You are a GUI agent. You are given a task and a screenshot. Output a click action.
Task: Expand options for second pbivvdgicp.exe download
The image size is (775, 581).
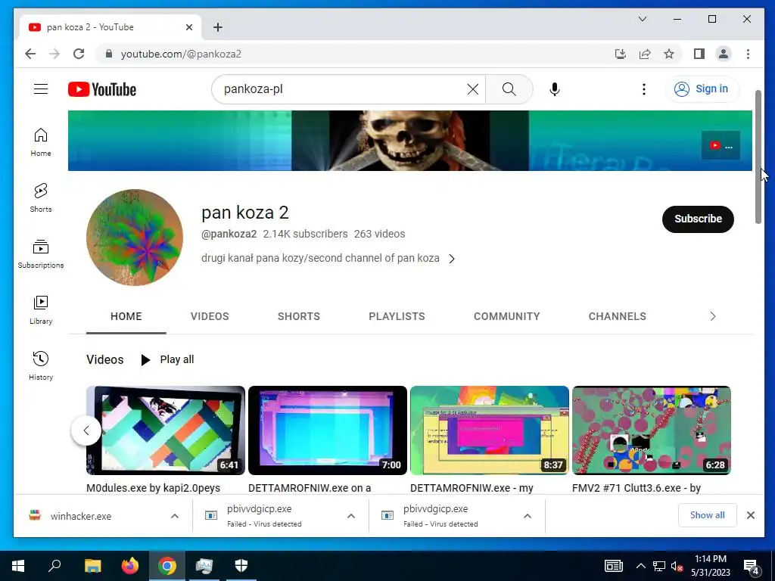pos(528,516)
